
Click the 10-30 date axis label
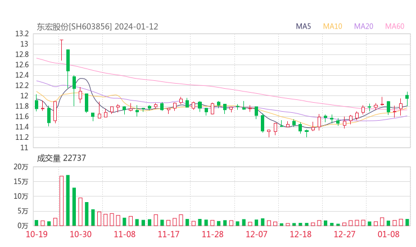tap(80, 234)
